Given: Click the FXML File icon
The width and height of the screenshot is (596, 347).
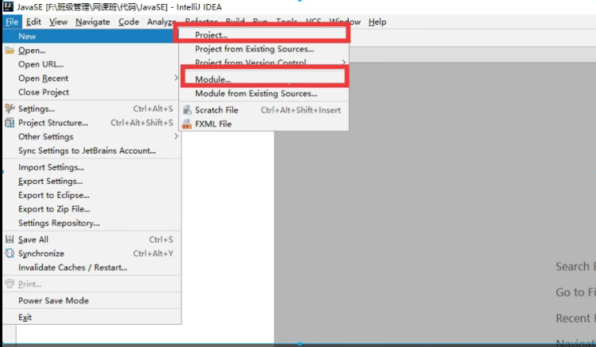Looking at the screenshot, I should (186, 124).
